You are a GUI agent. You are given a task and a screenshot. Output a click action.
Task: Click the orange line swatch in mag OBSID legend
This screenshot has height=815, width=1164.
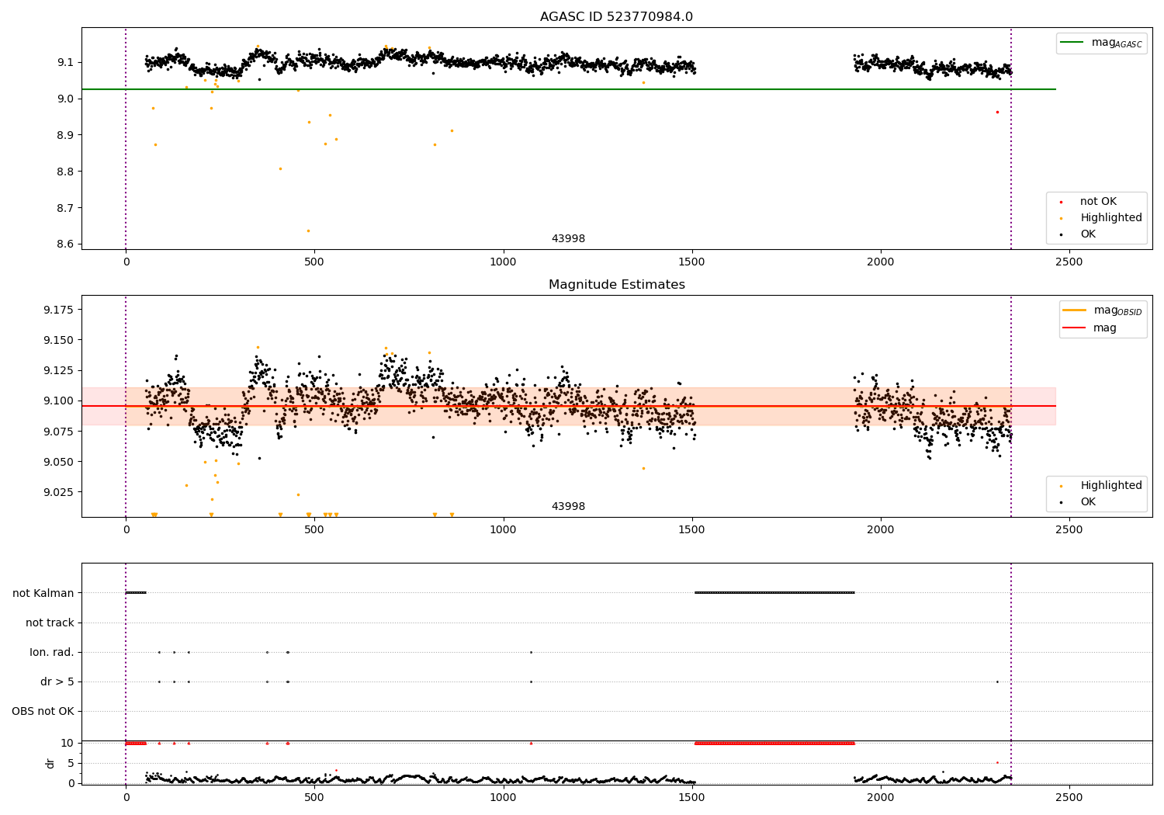pyautogui.click(x=1074, y=310)
